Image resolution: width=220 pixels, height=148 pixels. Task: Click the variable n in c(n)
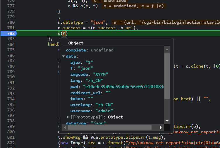tap(64, 33)
